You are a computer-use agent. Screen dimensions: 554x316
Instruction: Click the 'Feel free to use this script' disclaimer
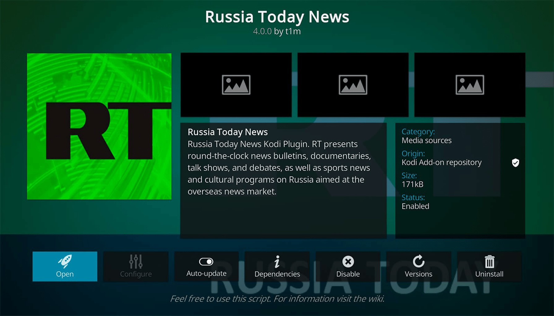(x=277, y=299)
